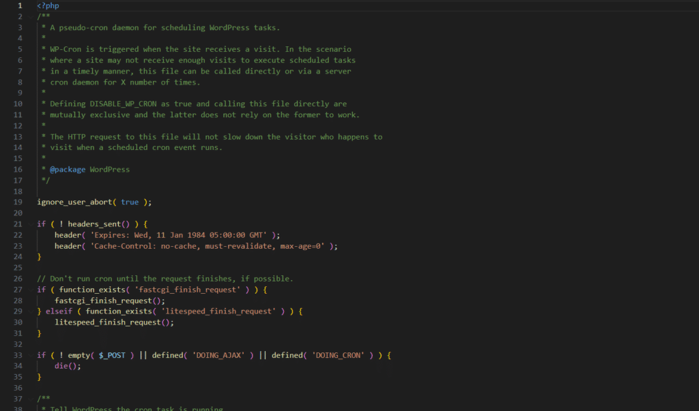Click the "Don't run cron" comment line

pyautogui.click(x=165, y=278)
